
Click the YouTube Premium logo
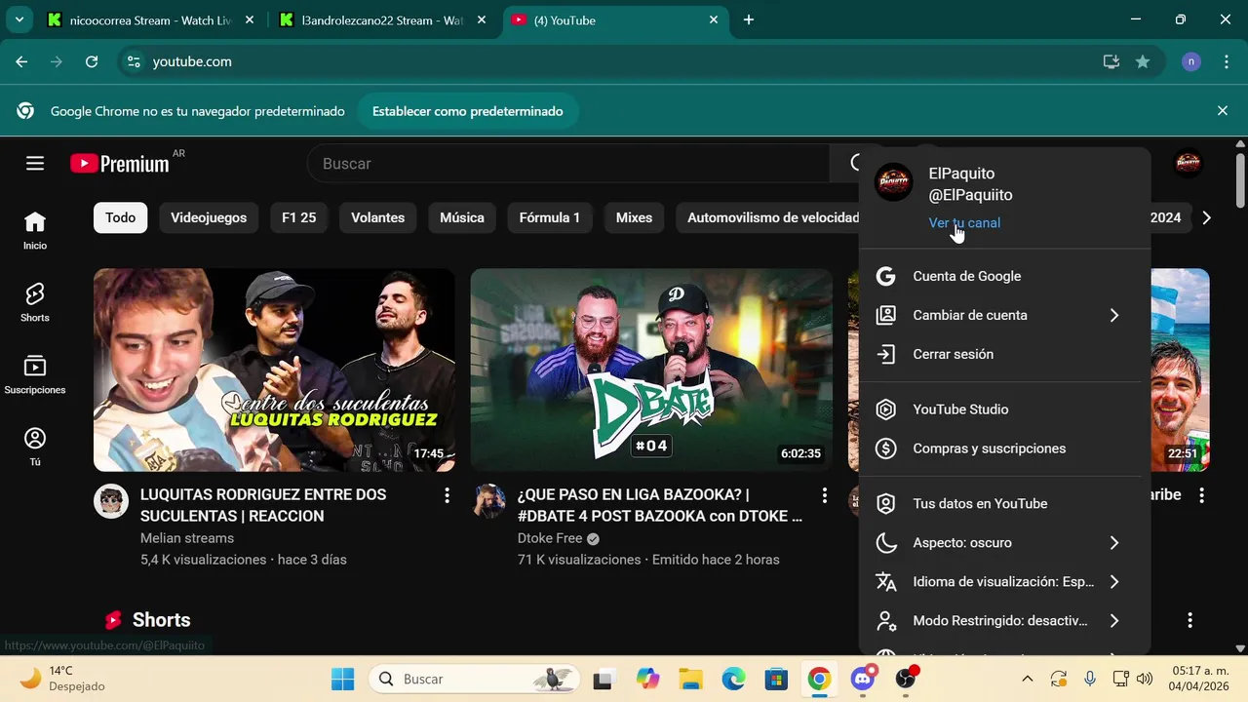(120, 164)
